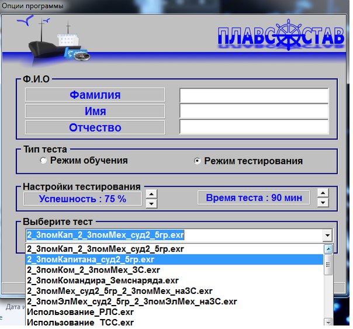
Task: Focus the Отчество text box
Action: [254, 127]
